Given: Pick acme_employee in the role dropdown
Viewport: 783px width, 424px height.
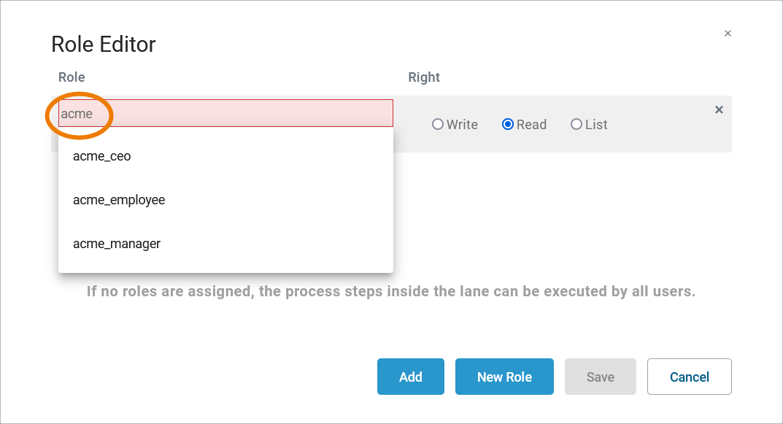Looking at the screenshot, I should point(119,200).
